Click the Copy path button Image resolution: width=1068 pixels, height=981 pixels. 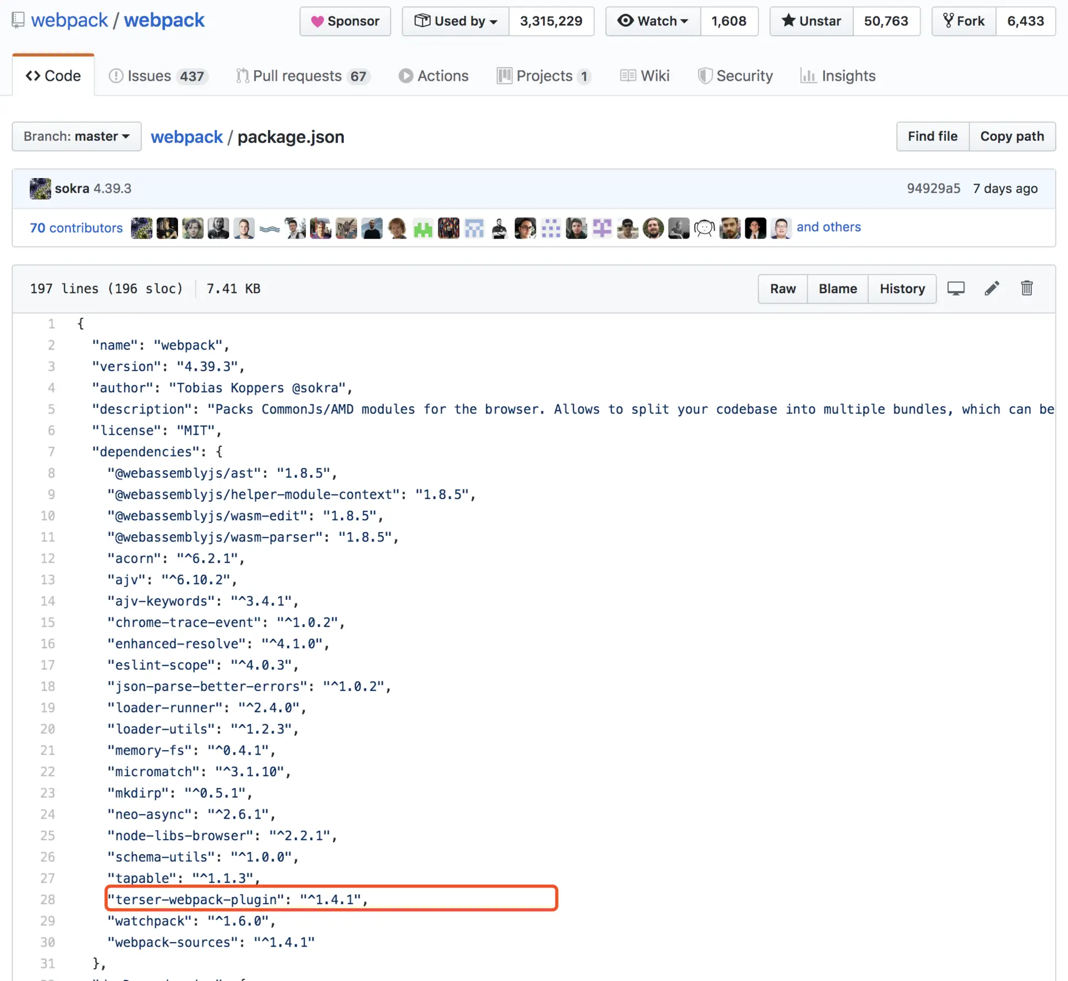(x=1012, y=136)
